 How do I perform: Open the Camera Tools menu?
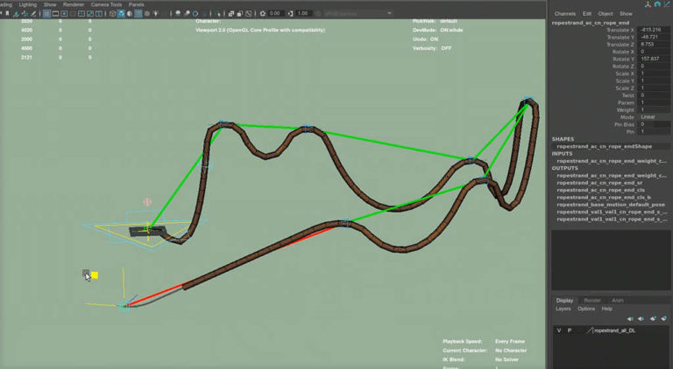tap(106, 4)
